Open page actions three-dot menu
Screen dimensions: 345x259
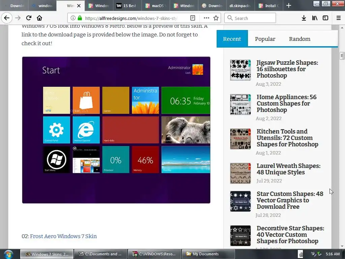[207, 18]
